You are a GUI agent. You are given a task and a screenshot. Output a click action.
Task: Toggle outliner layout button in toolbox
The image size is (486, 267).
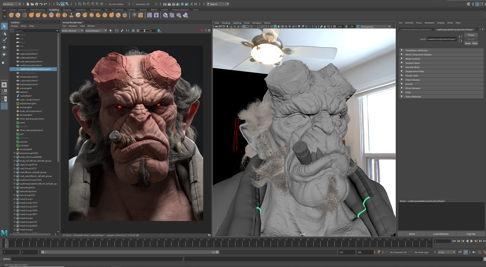tap(4, 106)
